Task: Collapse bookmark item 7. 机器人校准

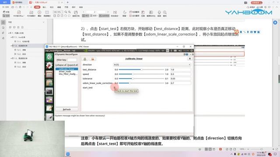Action: pos(9,33)
